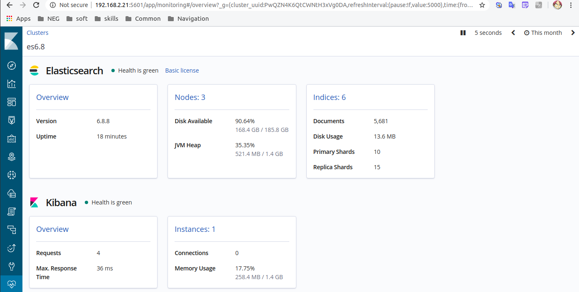Viewport: 579px width, 292px height.
Task: Open Maps via the map pin icon
Action: coord(12,157)
